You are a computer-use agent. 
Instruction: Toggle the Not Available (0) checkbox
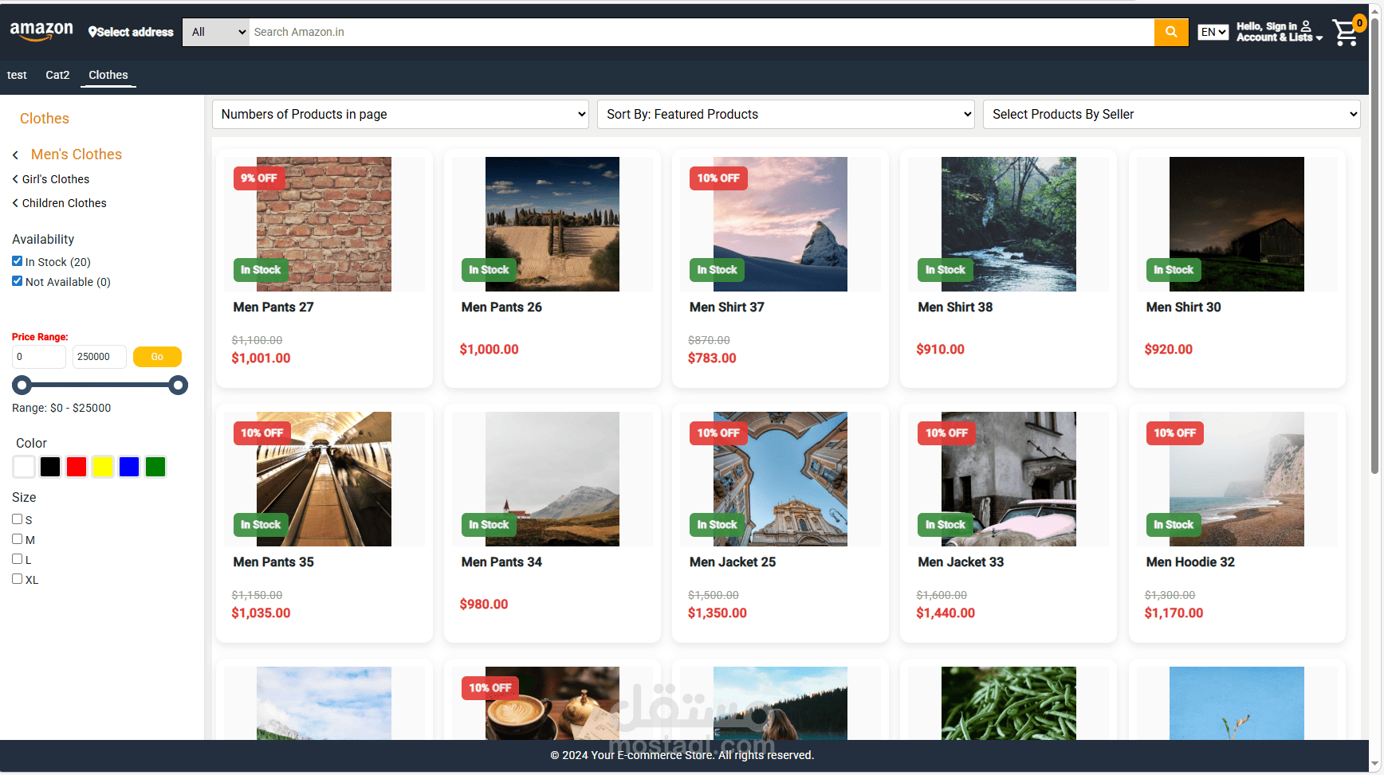(x=17, y=281)
